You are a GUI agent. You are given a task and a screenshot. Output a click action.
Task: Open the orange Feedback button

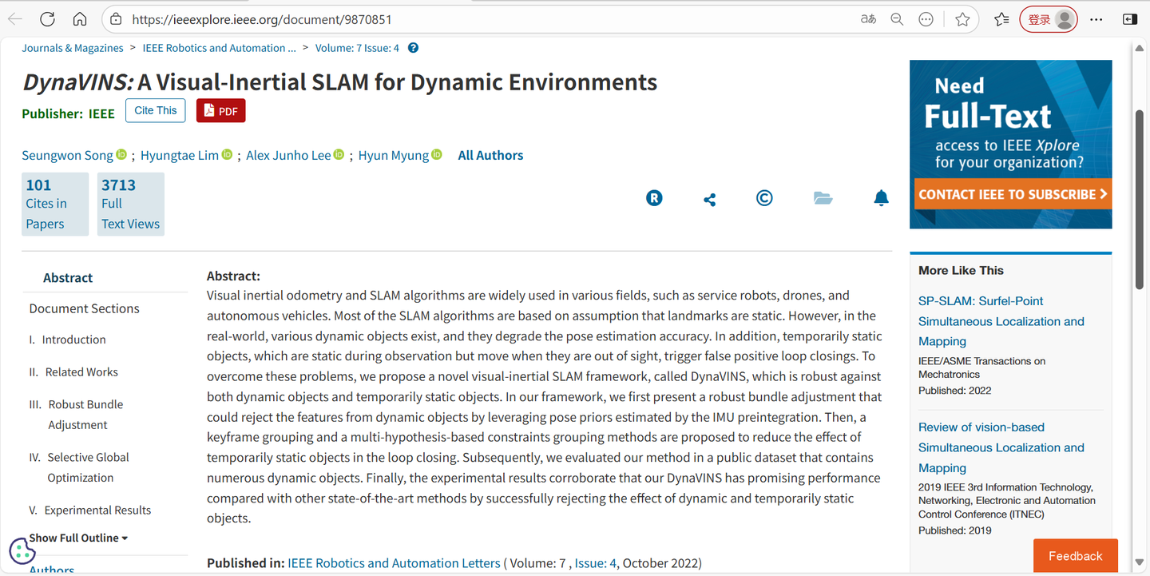1075,556
